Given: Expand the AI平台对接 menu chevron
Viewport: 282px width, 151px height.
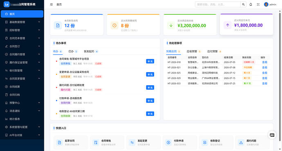Looking at the screenshot, I should (x=39, y=135).
